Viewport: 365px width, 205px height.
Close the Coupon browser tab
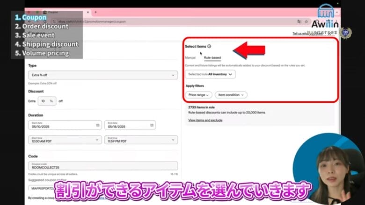click(88, 12)
